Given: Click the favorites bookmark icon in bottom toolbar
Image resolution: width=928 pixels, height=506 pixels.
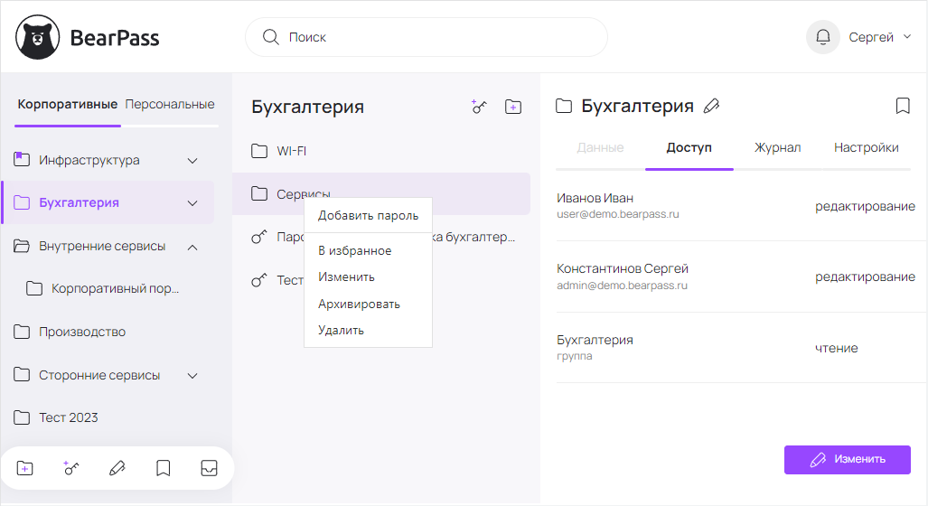Looking at the screenshot, I should (x=163, y=468).
